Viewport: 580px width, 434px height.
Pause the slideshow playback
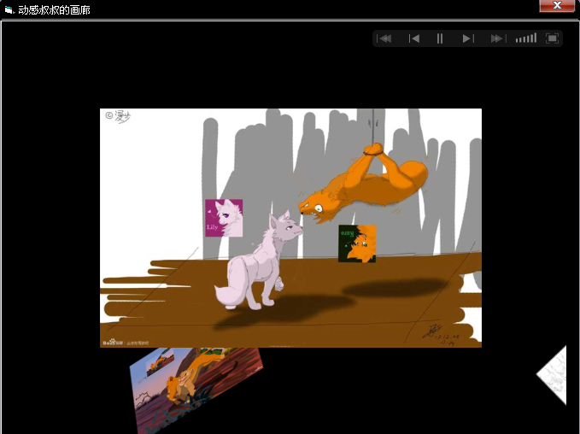click(440, 38)
